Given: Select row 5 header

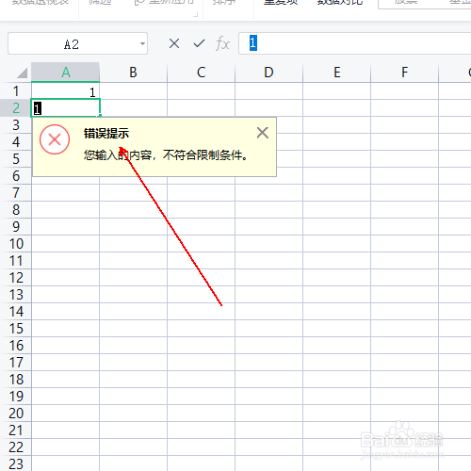Looking at the screenshot, I should tap(16, 159).
